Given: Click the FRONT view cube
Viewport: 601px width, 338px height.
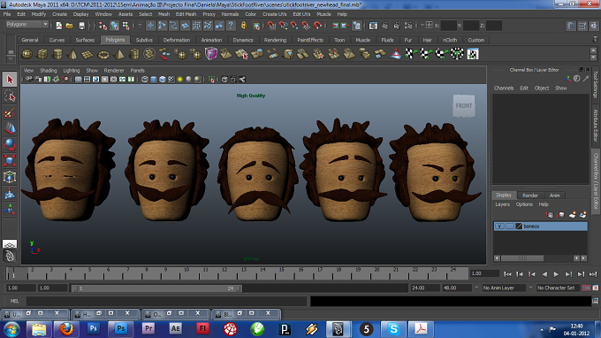Looking at the screenshot, I should [x=464, y=106].
